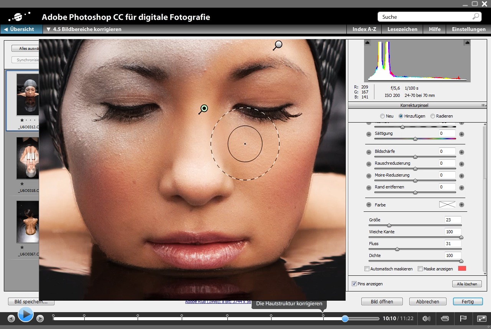Click the Fertig button

click(467, 301)
